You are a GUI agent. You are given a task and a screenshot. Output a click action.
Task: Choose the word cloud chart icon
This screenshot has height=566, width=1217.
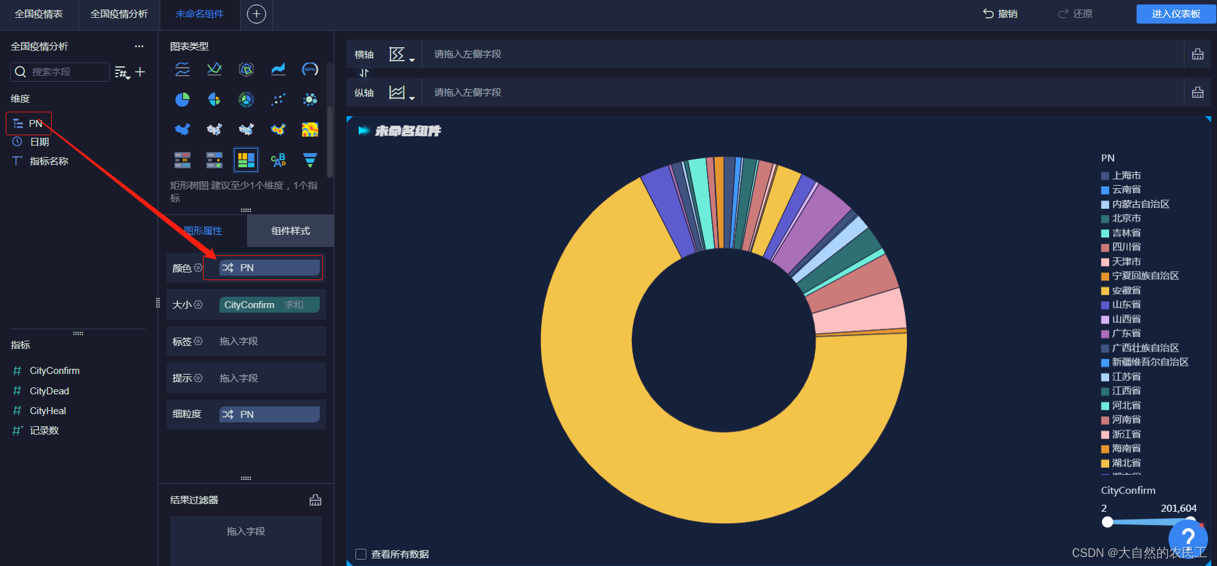(x=278, y=160)
